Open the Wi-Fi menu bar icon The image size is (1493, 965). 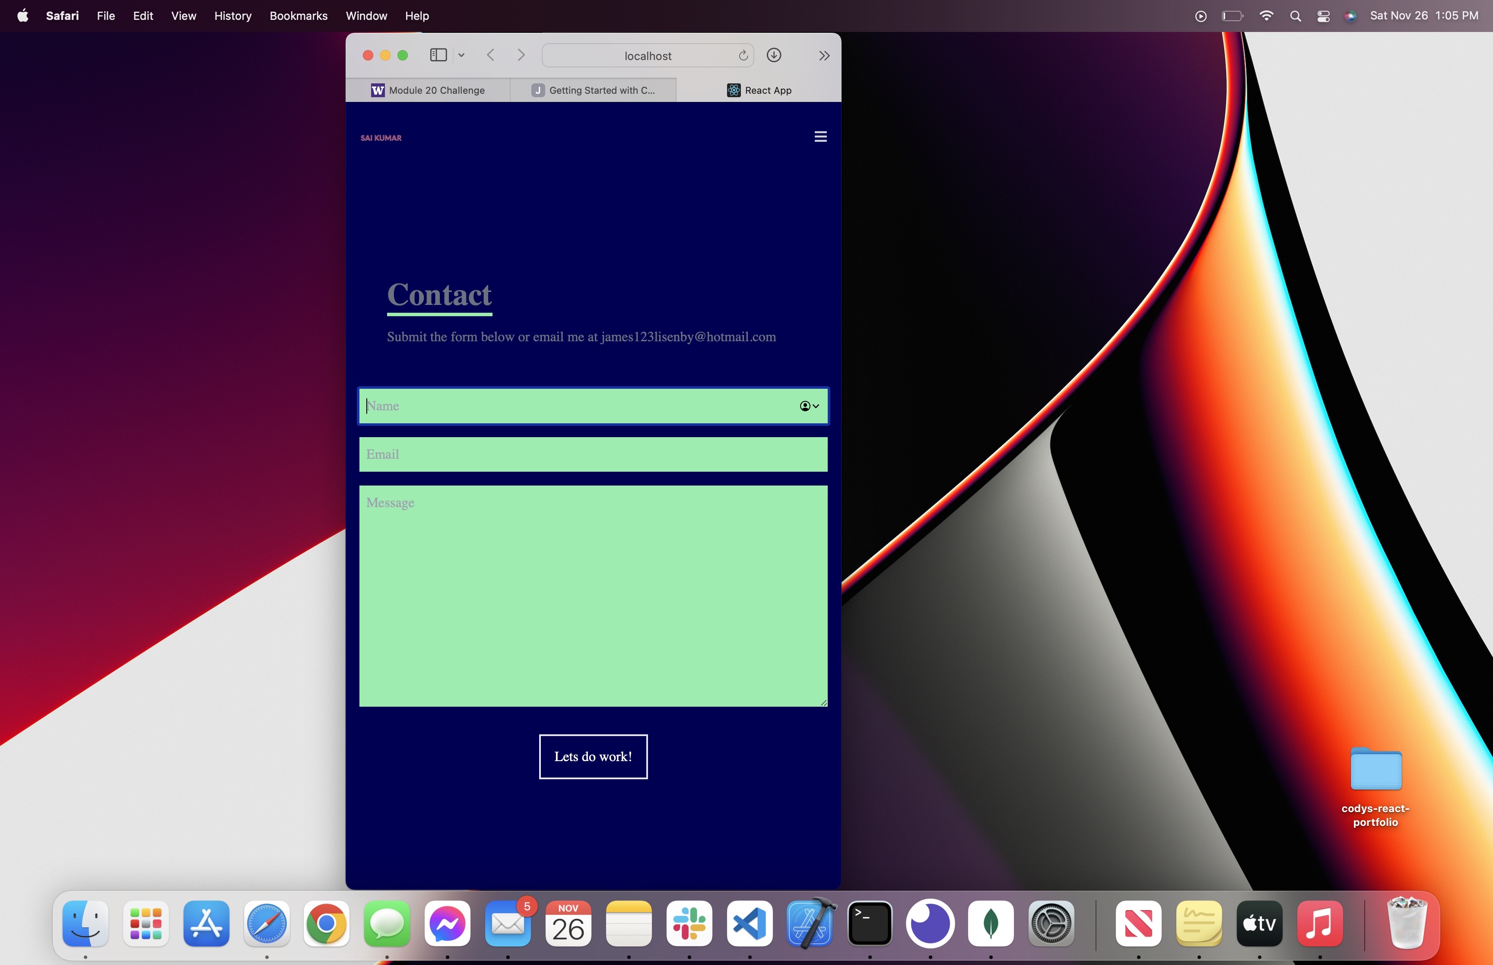(1266, 16)
